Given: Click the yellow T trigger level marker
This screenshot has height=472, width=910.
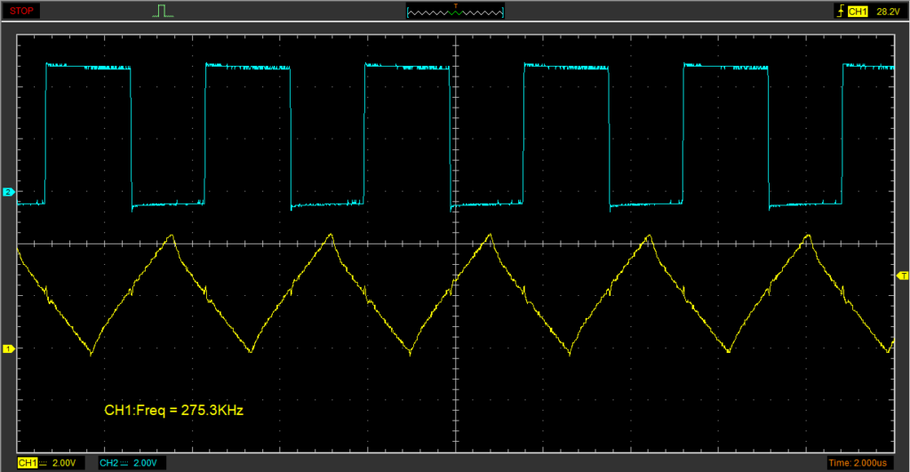Looking at the screenshot, I should 903,276.
